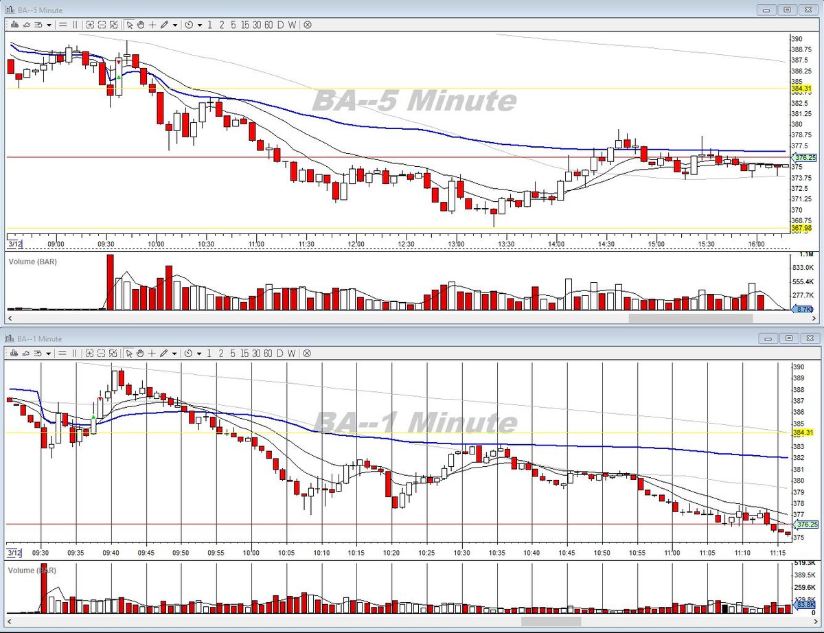824x633 pixels.
Task: Set 2-minute interval in BA--5 Minute window
Action: click(222, 25)
